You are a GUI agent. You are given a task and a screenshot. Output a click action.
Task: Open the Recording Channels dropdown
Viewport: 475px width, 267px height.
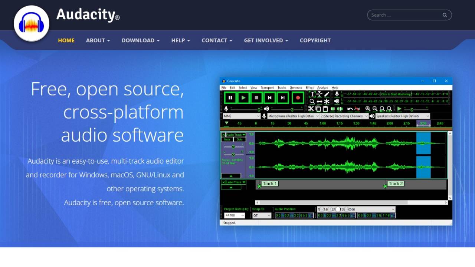click(344, 116)
